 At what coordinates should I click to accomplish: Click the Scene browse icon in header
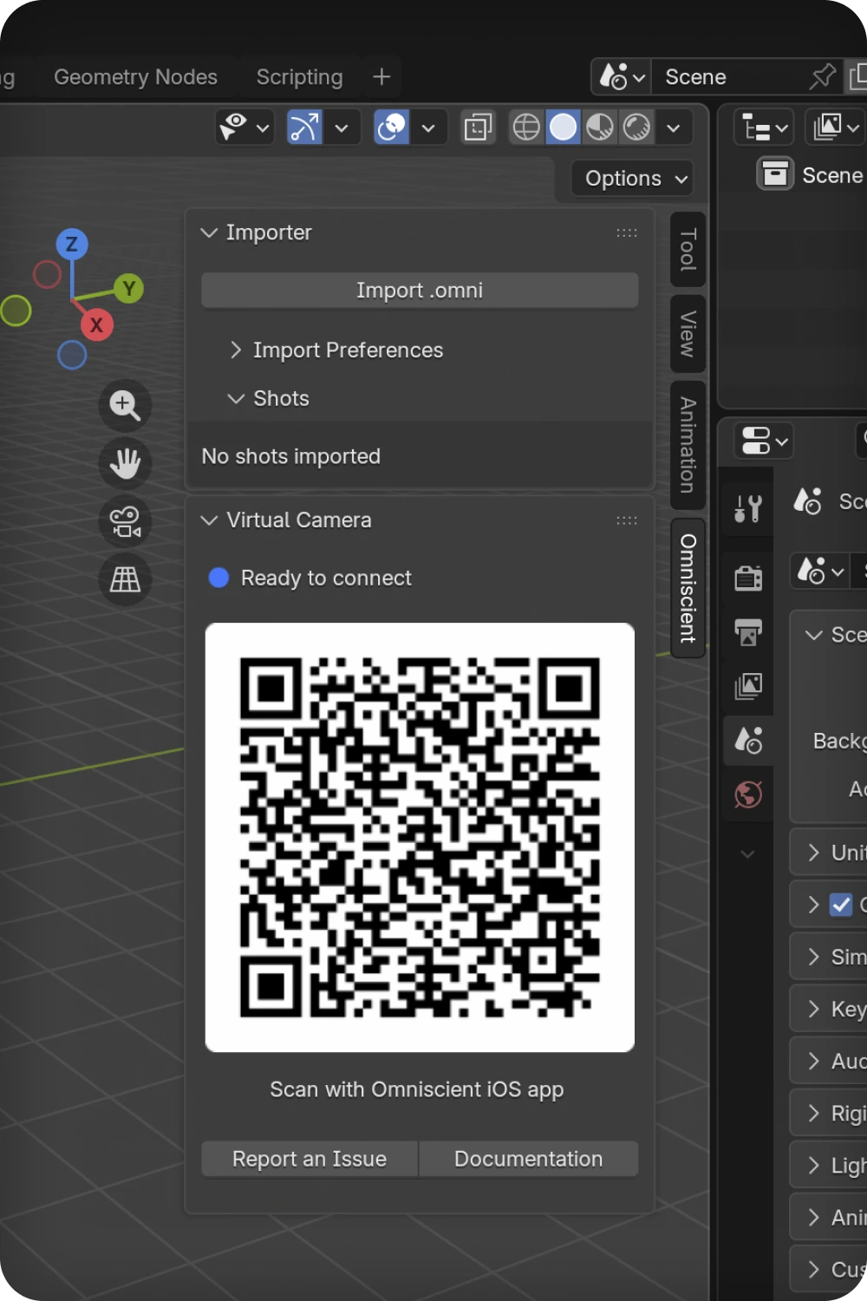pos(622,77)
